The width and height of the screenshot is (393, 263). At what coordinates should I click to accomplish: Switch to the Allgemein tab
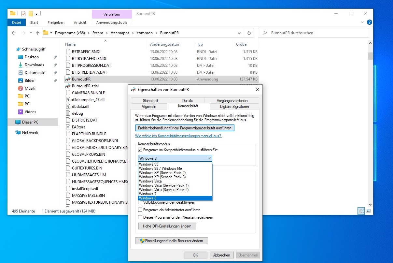[x=149, y=107]
